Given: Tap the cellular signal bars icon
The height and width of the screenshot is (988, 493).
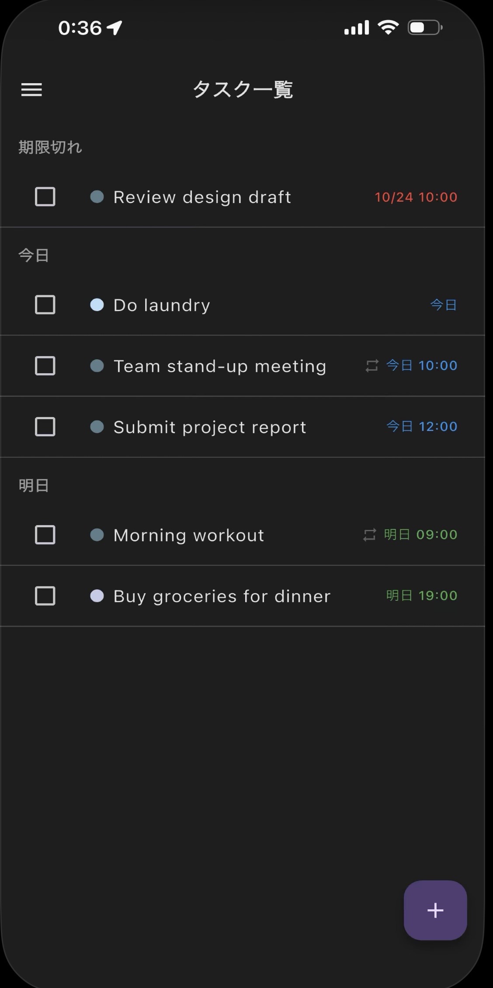Looking at the screenshot, I should (357, 28).
